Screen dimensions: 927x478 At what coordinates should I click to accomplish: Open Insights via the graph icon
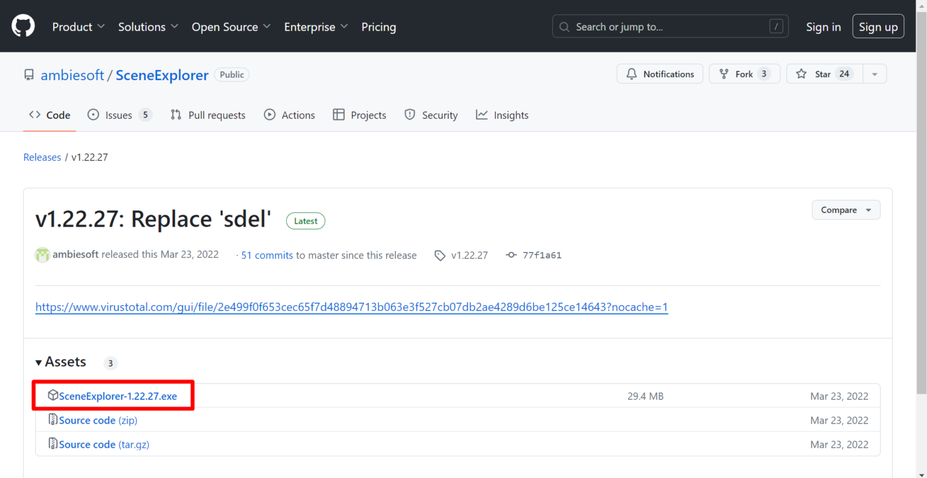coord(482,115)
